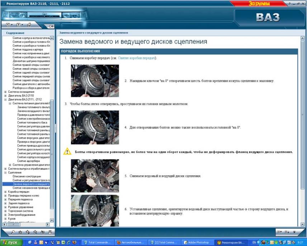Open the forward history dropdown arrow

pyautogui.click(x=22, y=25)
